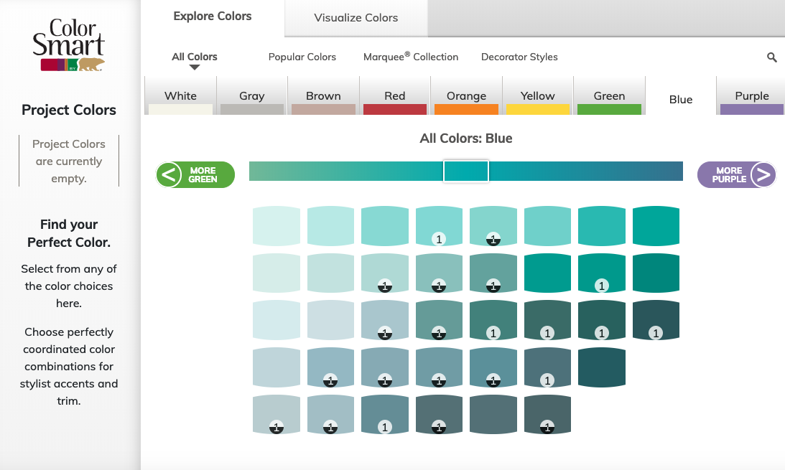
Task: Pick the first pale blue swatch in third row
Action: click(x=277, y=320)
